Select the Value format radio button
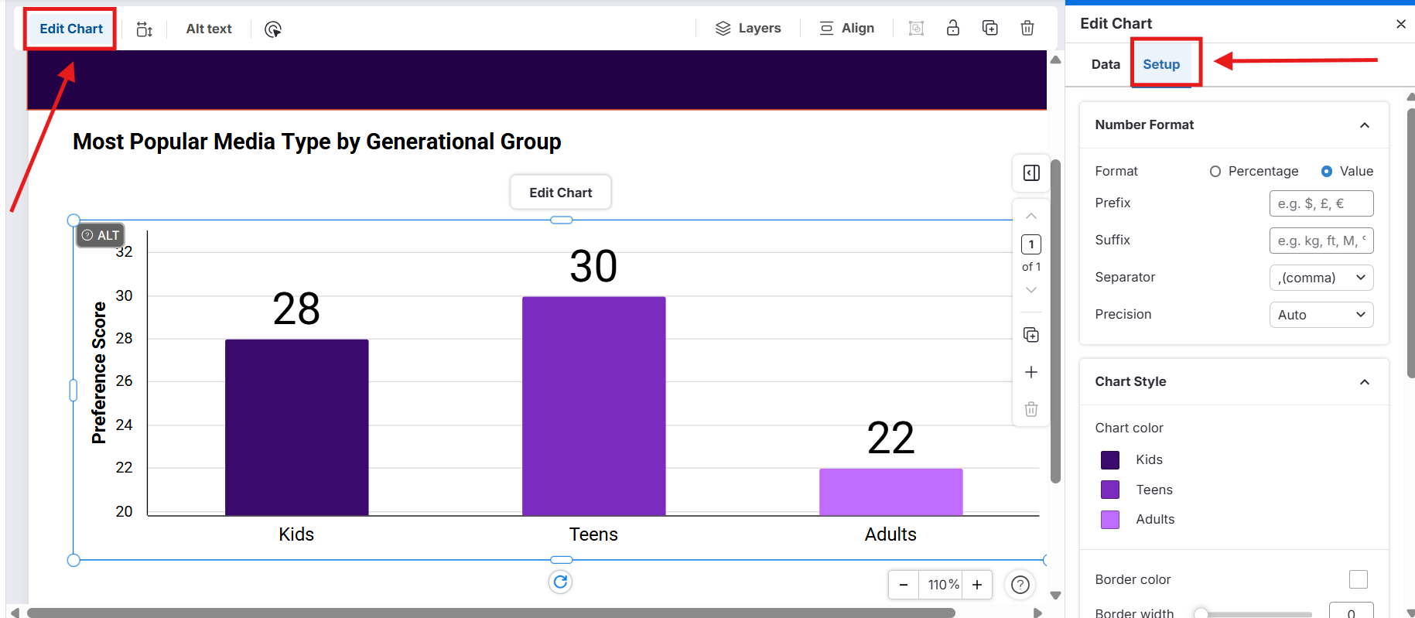The height and width of the screenshot is (618, 1415). coord(1327,172)
